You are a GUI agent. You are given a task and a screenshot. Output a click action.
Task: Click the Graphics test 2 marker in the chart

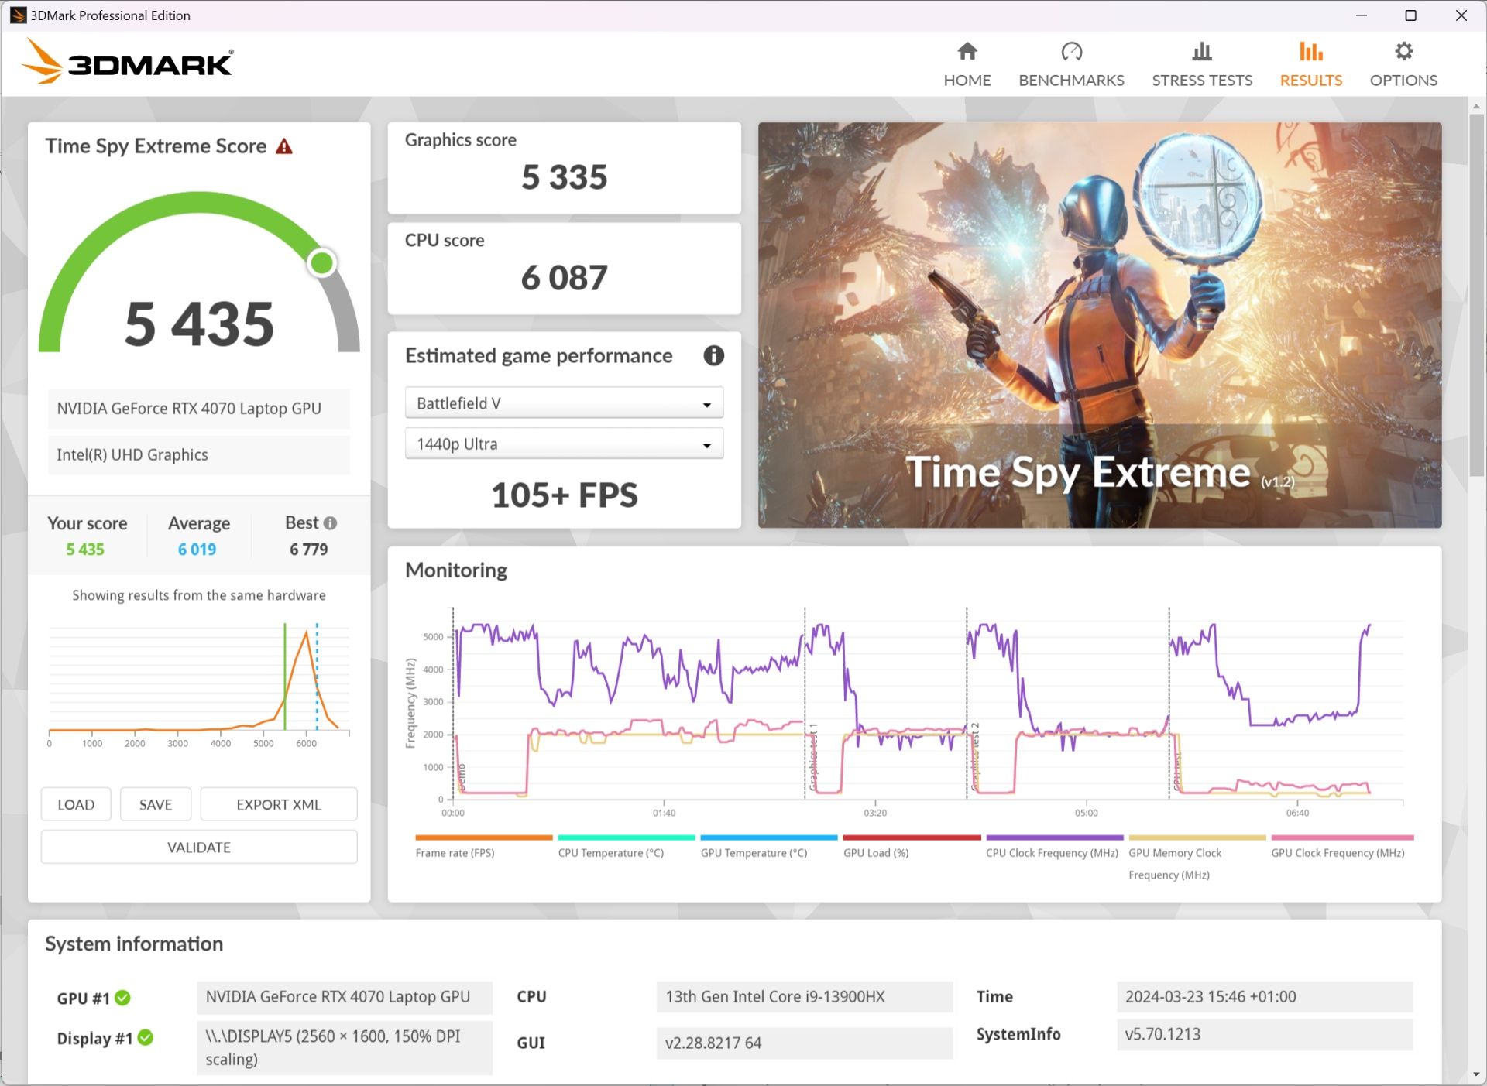click(x=975, y=757)
